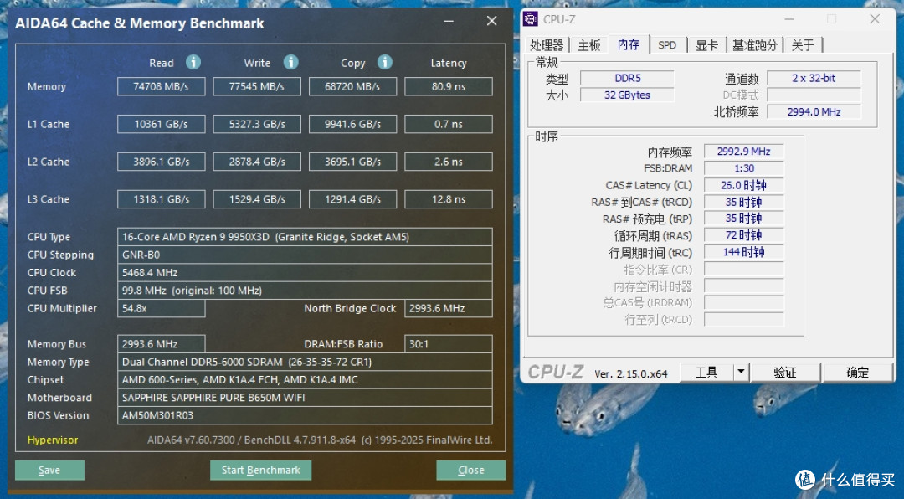This screenshot has height=499, width=904.
Task: Switch to the 基准跑分 tab
Action: tap(755, 45)
